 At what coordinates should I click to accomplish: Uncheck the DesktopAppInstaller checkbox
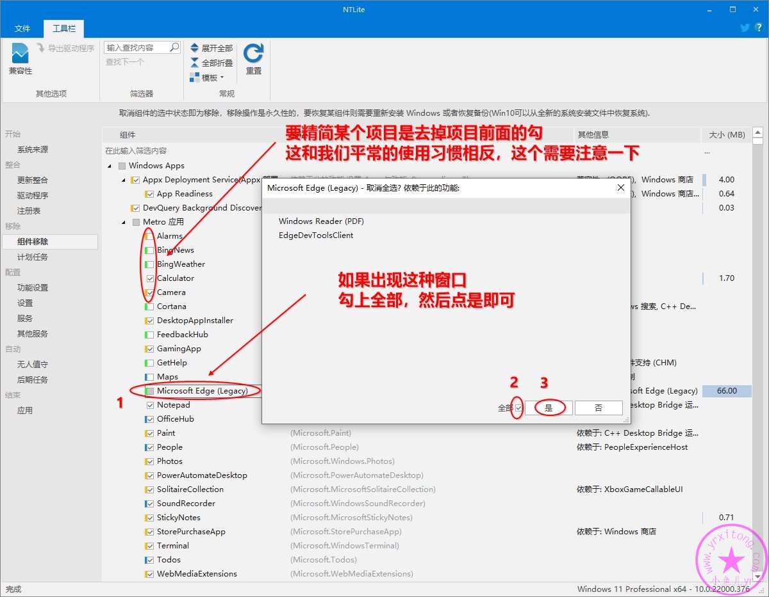click(x=150, y=321)
